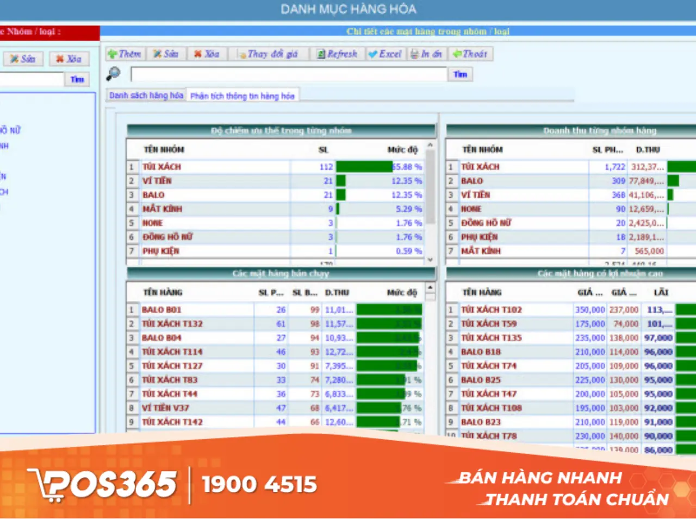Select TÚI XÁCH T108 in high-profit items
This screenshot has width=696, height=519.
[571, 408]
